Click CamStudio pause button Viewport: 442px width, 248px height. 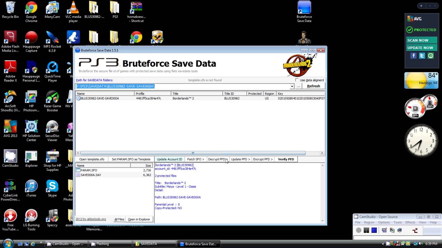click(x=366, y=230)
